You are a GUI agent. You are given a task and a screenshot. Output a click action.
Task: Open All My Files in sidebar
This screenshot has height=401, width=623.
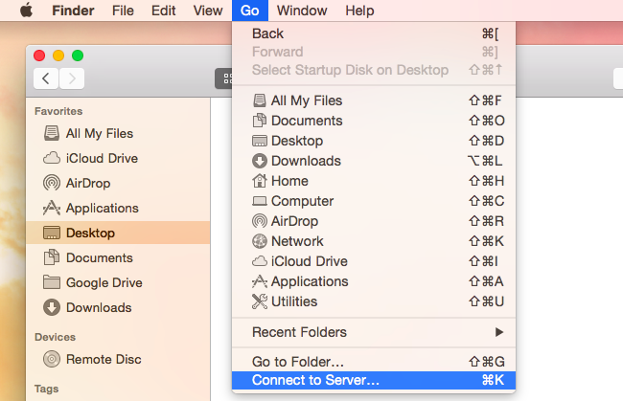coord(118,133)
